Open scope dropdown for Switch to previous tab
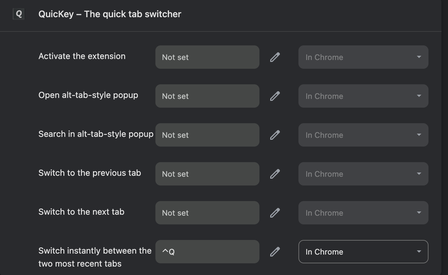 (x=363, y=174)
